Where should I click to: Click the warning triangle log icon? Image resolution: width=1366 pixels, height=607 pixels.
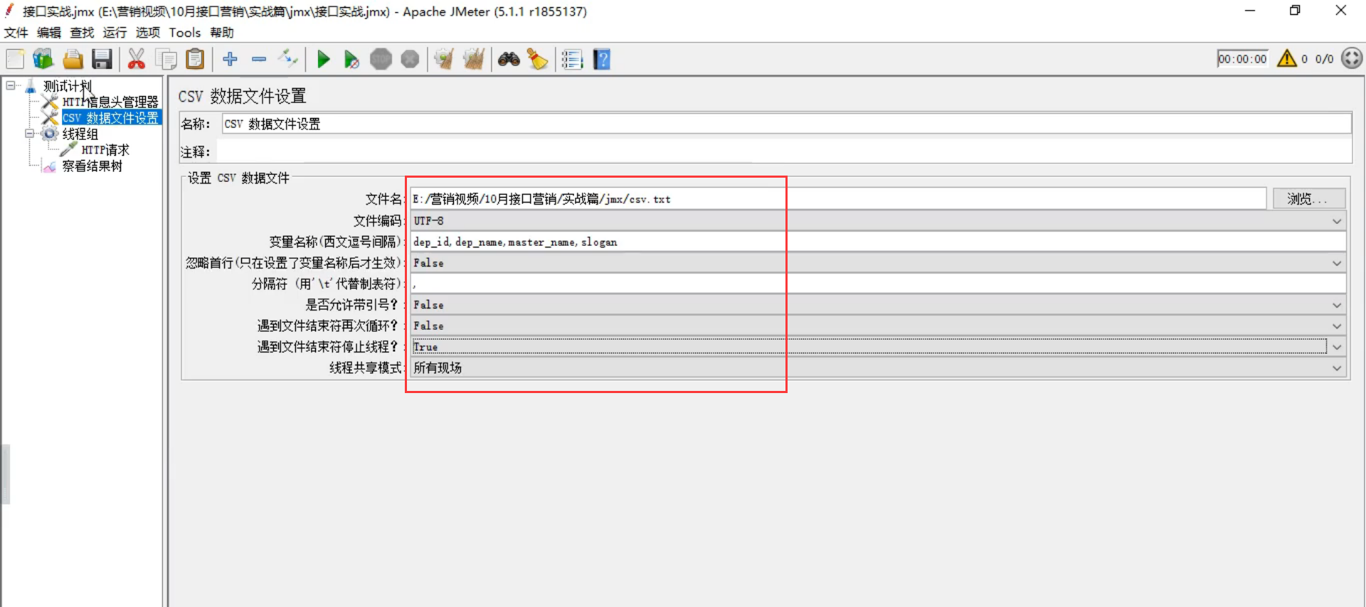pyautogui.click(x=1286, y=58)
